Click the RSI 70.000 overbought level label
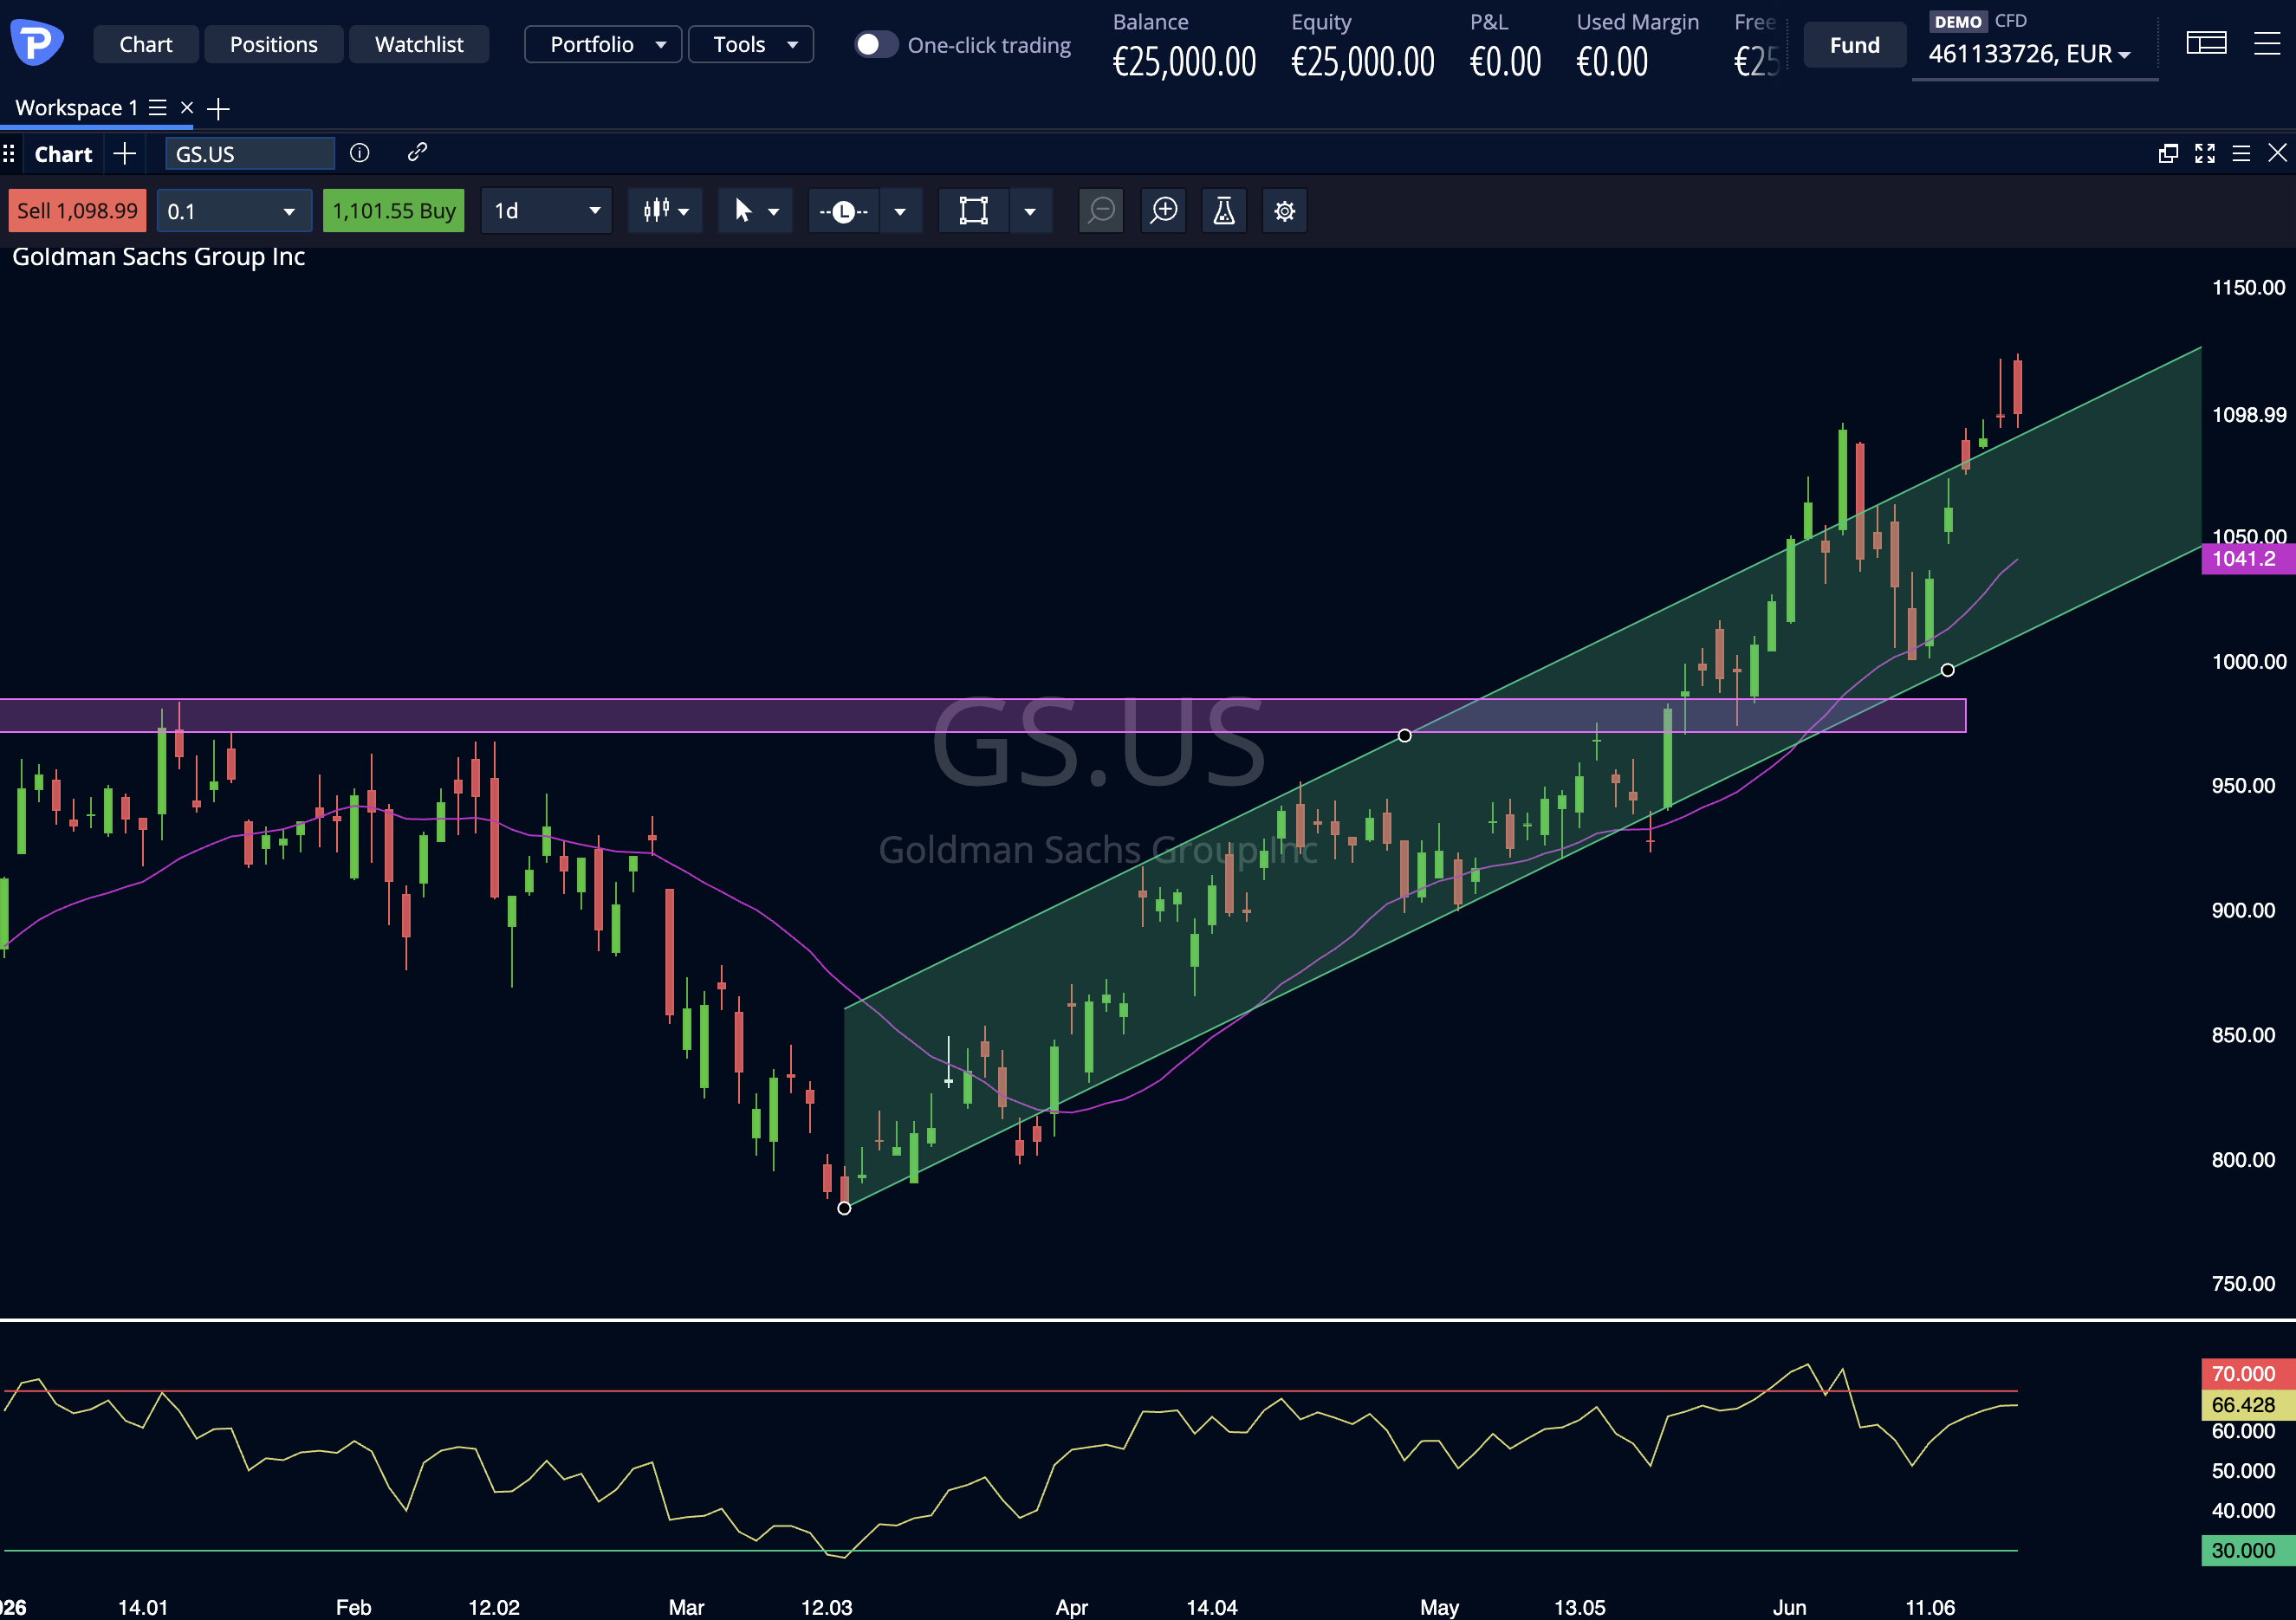 point(2249,1373)
